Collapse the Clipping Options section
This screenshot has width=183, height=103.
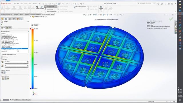tap(28, 70)
